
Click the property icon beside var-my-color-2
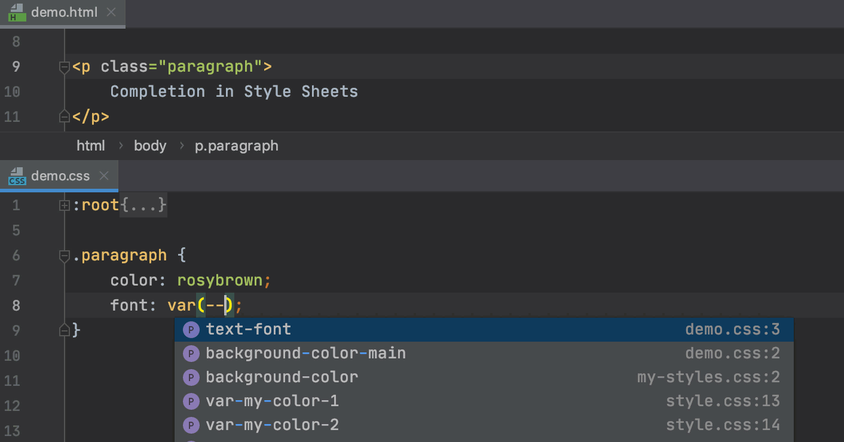click(x=191, y=425)
